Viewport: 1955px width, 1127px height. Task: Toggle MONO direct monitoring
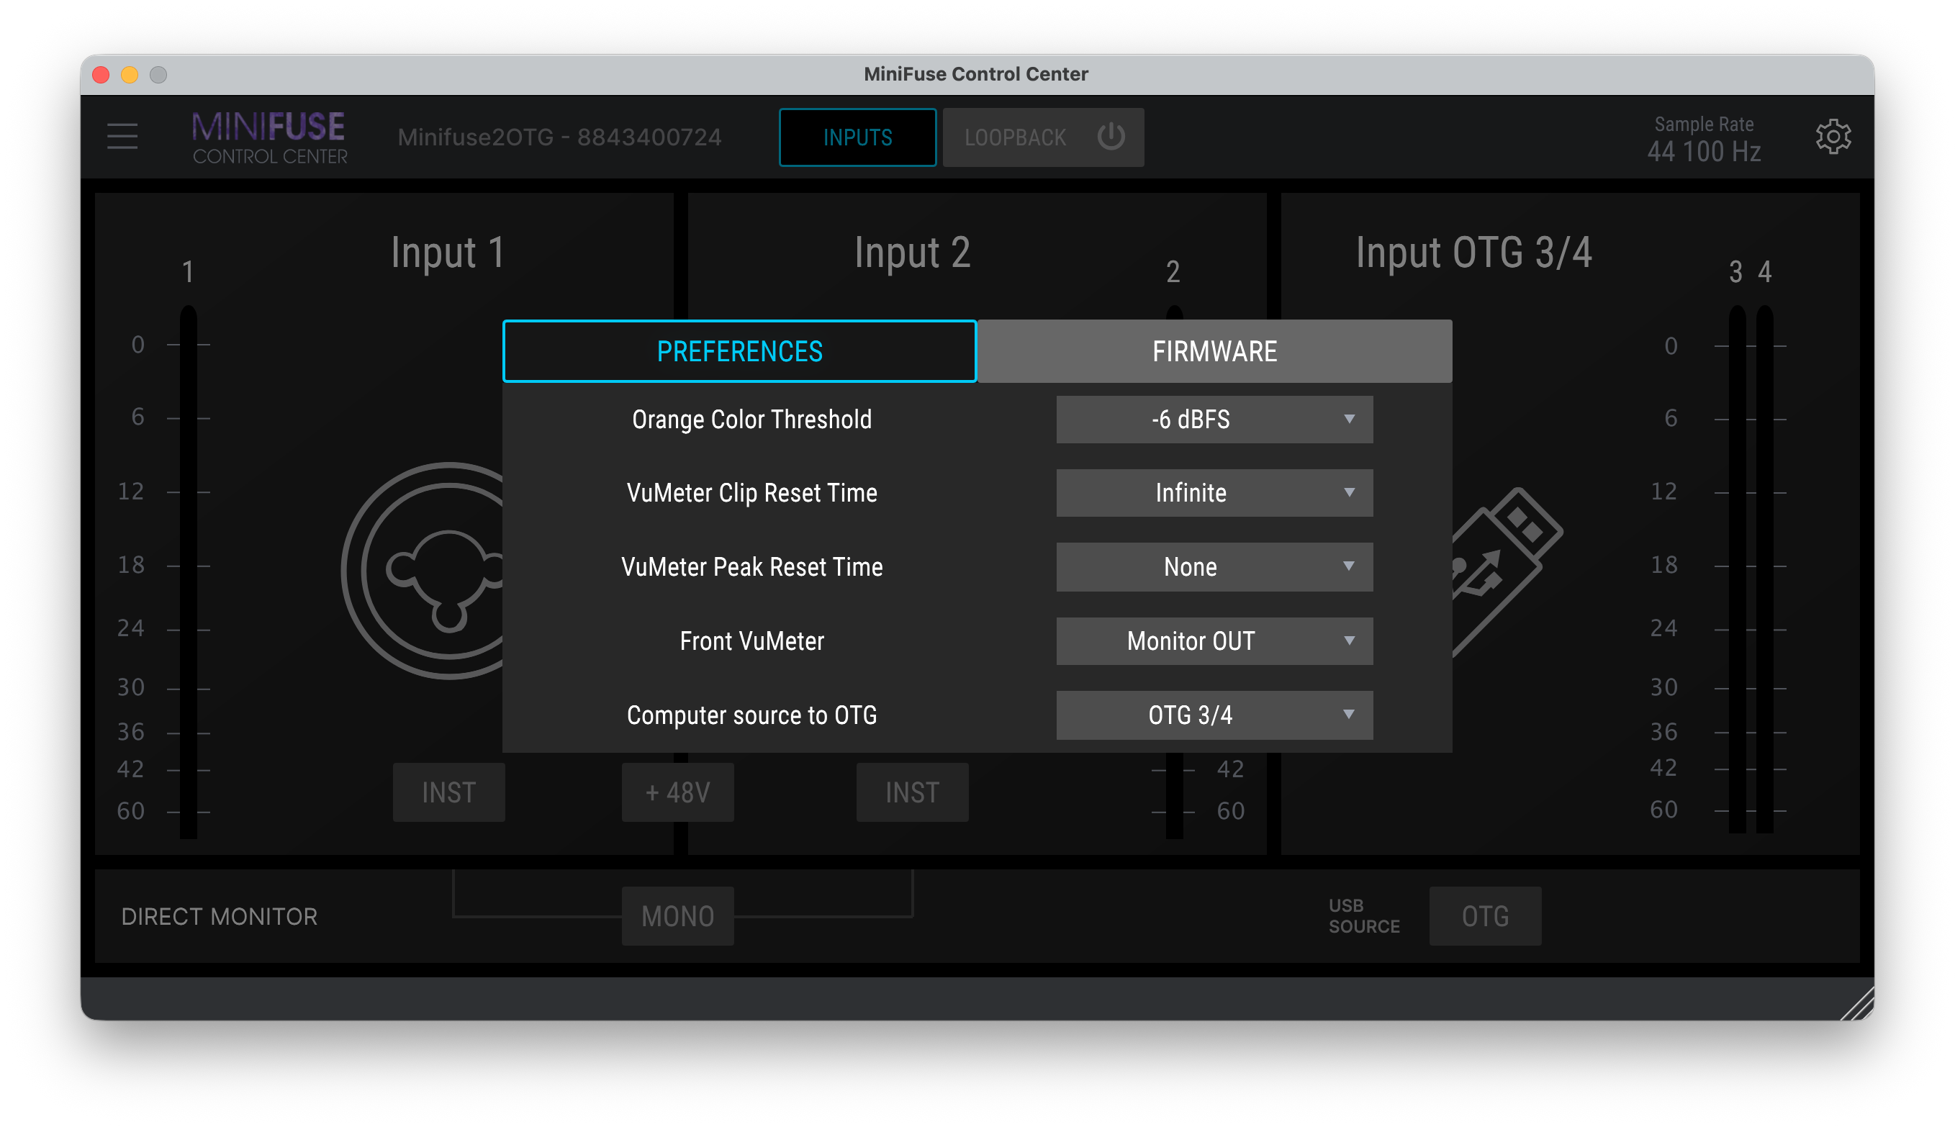pyautogui.click(x=677, y=915)
